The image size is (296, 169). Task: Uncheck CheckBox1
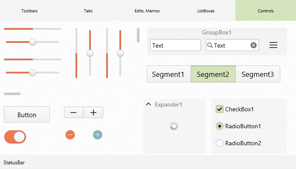pos(220,109)
